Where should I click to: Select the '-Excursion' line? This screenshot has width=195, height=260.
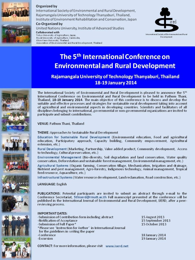[45, 239]
